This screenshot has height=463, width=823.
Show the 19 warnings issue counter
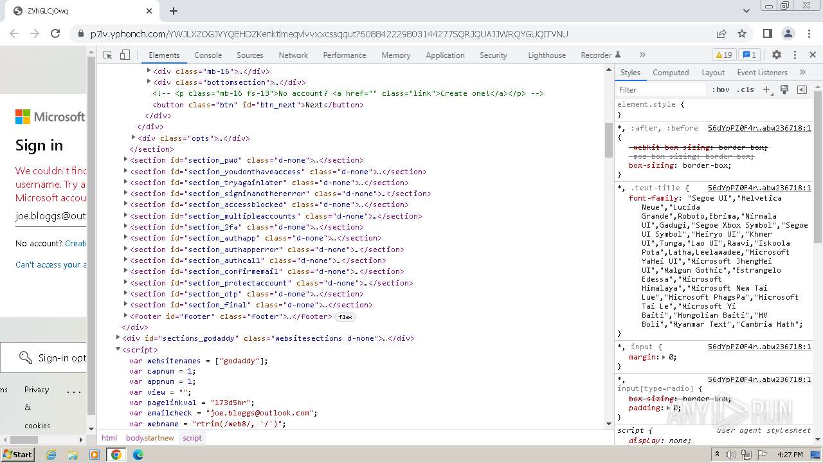pos(723,55)
